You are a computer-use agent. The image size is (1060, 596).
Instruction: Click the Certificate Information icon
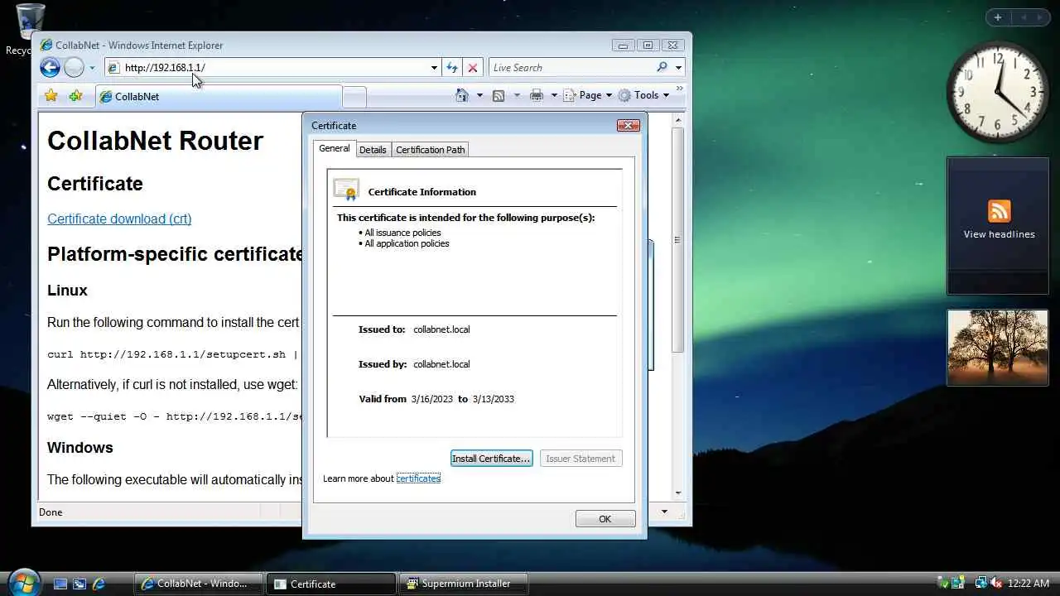click(x=346, y=190)
